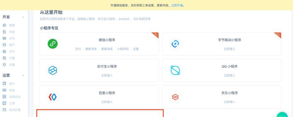Click the 从这里开始 page heading

pos(51,13)
